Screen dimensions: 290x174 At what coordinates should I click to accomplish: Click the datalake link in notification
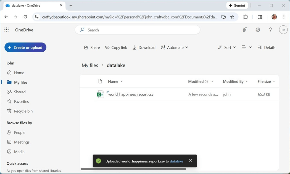[176, 161]
